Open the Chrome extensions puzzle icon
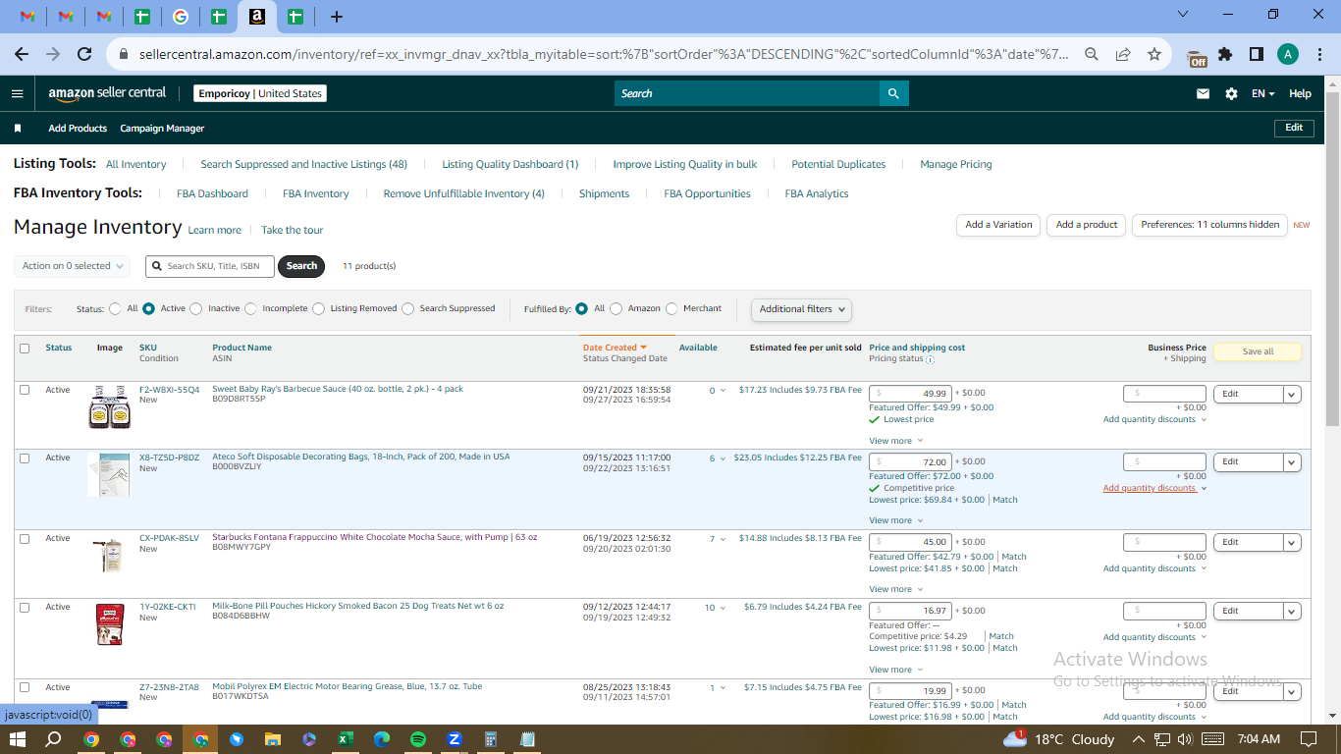 point(1225,54)
